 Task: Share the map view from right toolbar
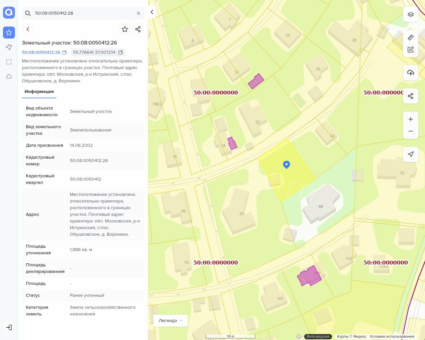410,96
